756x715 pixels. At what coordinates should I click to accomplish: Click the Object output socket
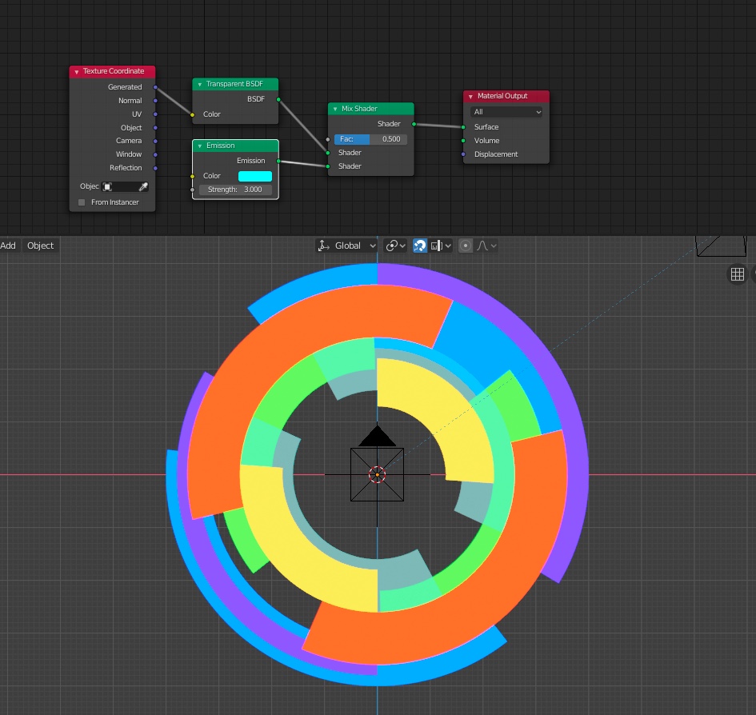pyautogui.click(x=155, y=128)
